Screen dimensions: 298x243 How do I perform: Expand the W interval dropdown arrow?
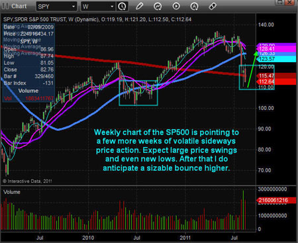[x=112, y=7]
